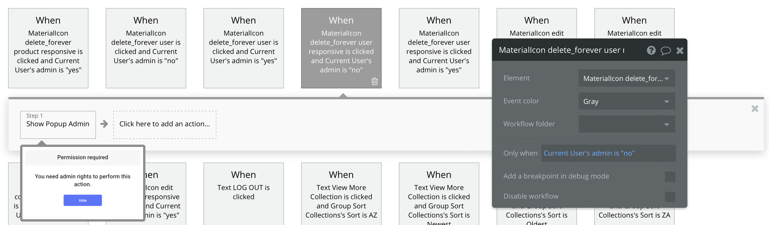The image size is (769, 225).
Task: Open the Workflow folder dropdown
Action: pyautogui.click(x=626, y=124)
